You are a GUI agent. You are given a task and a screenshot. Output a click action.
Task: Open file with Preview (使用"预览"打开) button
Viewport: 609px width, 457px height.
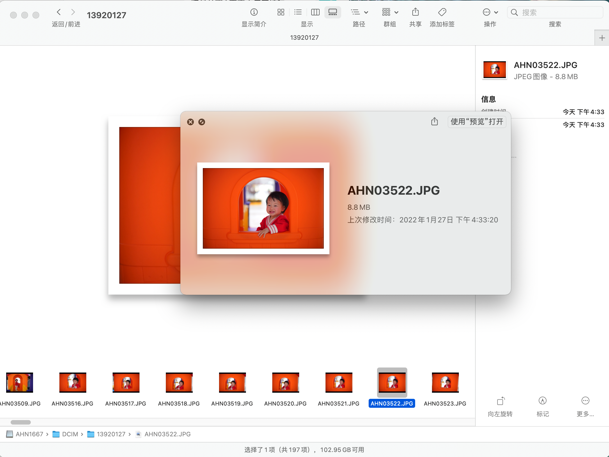(477, 122)
